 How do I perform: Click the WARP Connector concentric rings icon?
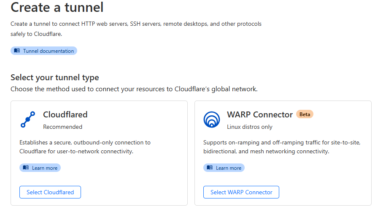click(x=212, y=119)
